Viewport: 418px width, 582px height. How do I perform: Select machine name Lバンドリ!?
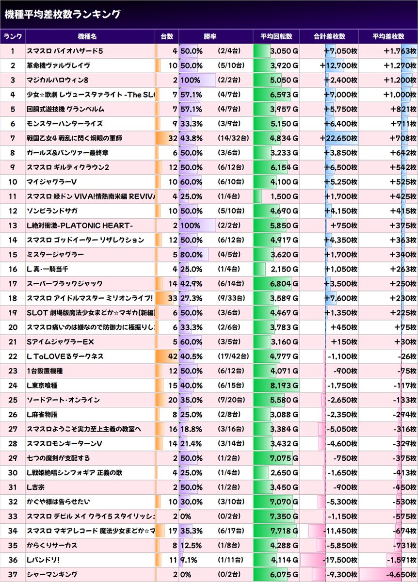click(x=43, y=560)
